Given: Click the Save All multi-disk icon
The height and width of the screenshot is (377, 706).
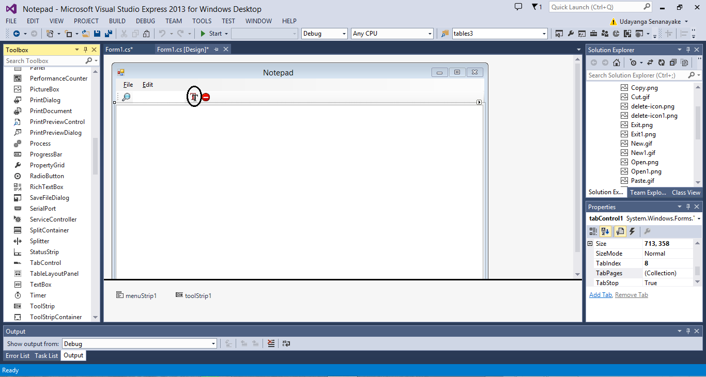Looking at the screenshot, I should coord(109,34).
